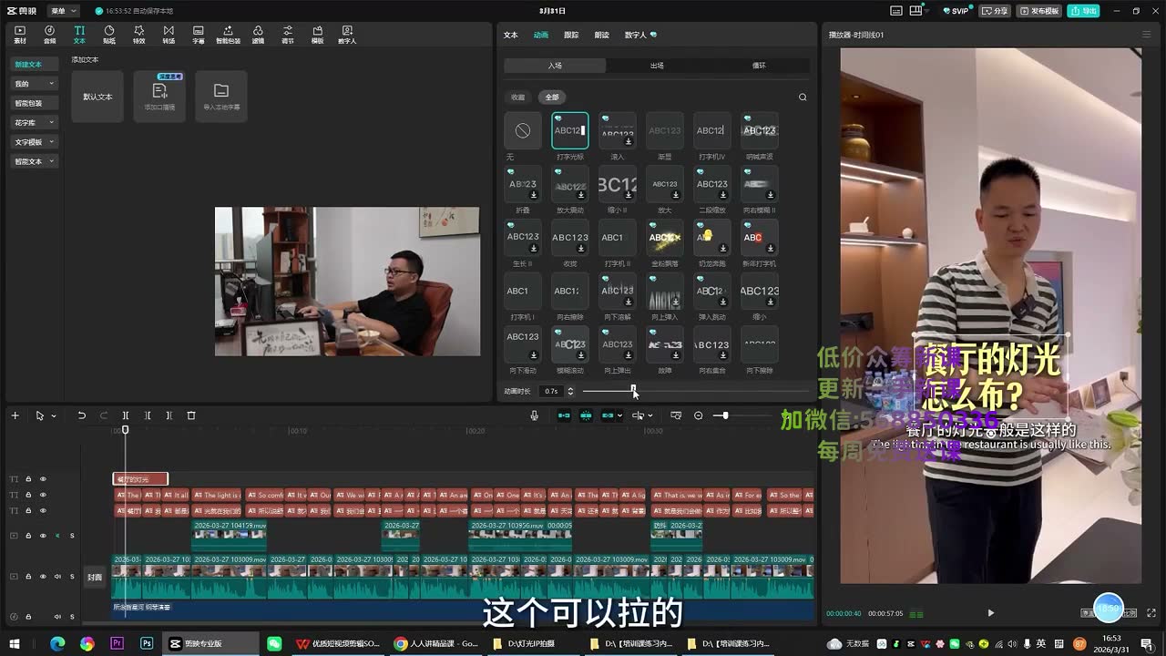Click the search icon in animation panel
This screenshot has height=656, width=1166.
[803, 97]
